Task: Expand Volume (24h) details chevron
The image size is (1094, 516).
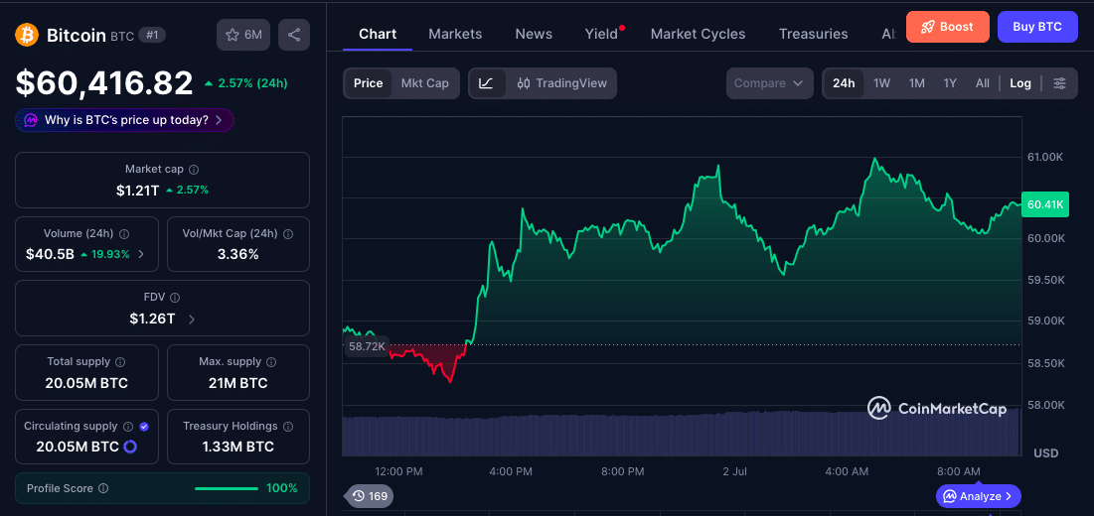Action: (142, 254)
